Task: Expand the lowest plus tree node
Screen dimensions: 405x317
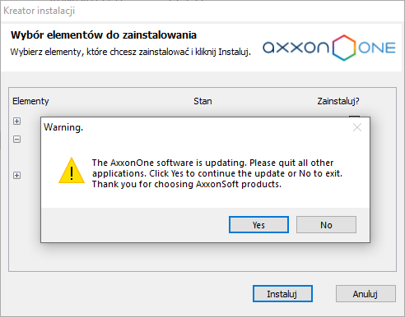Action: (16, 175)
